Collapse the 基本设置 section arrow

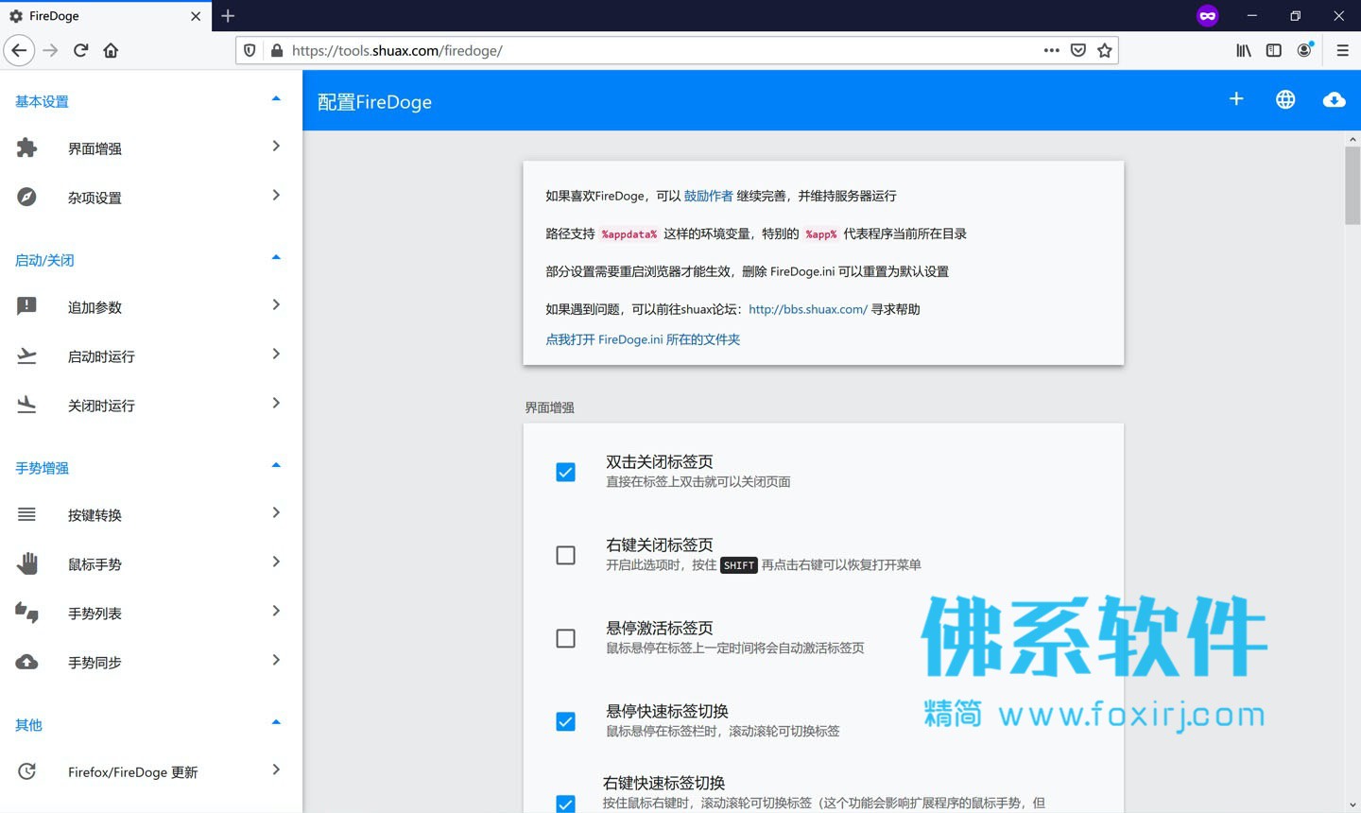276,98
